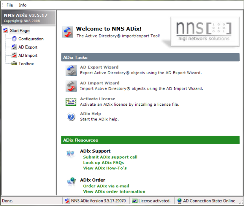Launch the AD Import Wizard link
This screenshot has width=244, height=206.
pyautogui.click(x=100, y=83)
